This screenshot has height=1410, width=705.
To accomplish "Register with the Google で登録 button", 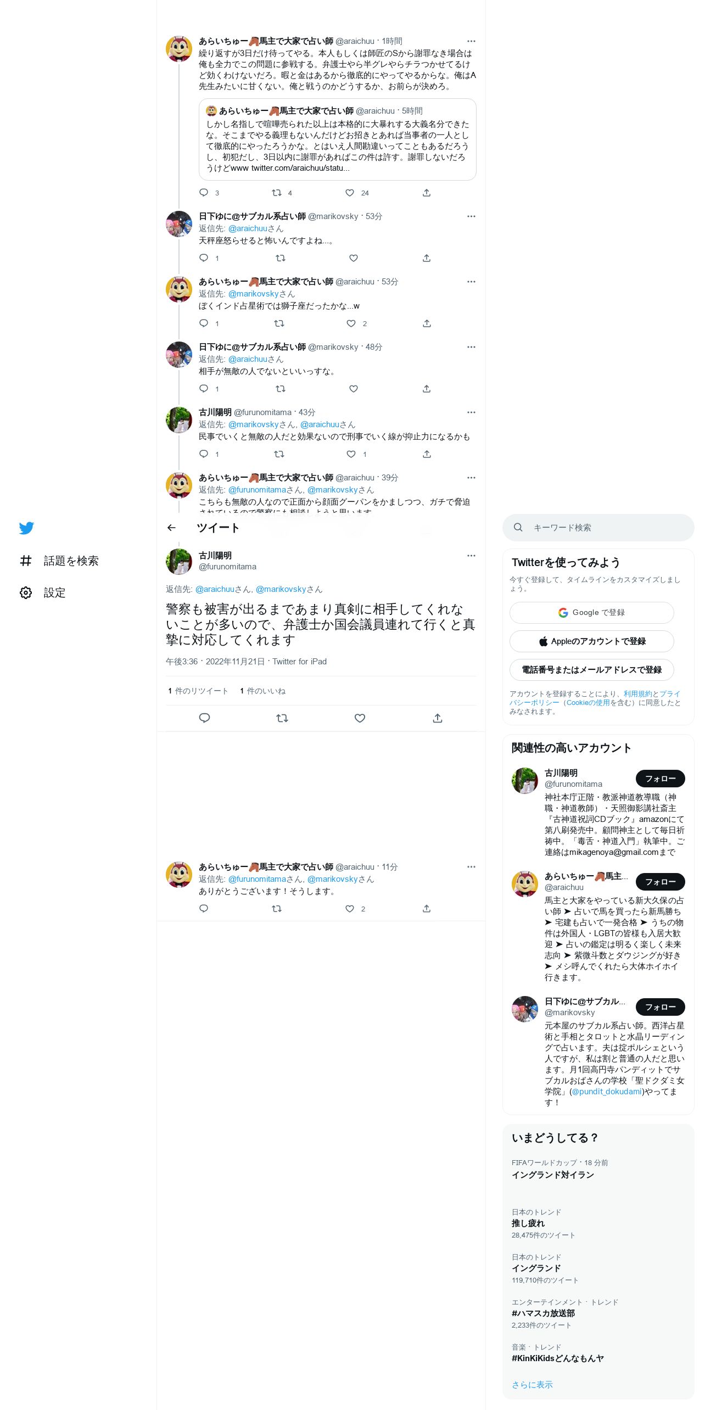I will (591, 613).
